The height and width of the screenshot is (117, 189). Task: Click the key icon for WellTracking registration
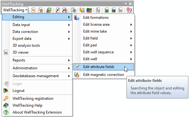(x=6, y=98)
